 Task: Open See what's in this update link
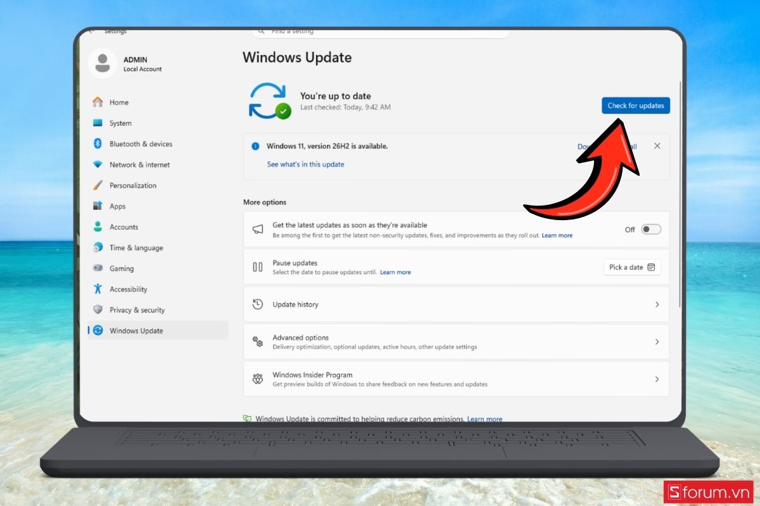point(305,164)
